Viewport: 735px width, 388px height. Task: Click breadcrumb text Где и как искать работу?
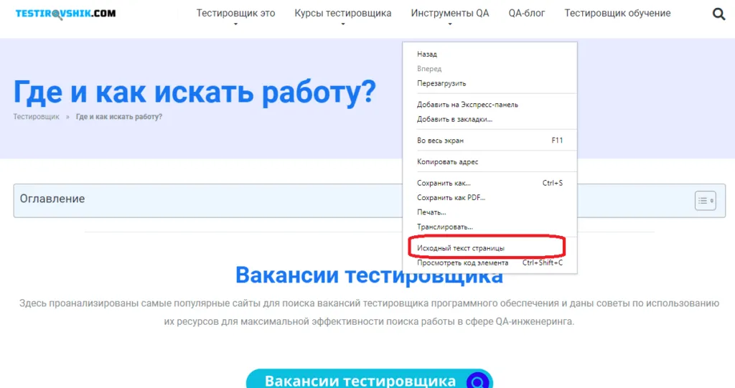coord(119,117)
